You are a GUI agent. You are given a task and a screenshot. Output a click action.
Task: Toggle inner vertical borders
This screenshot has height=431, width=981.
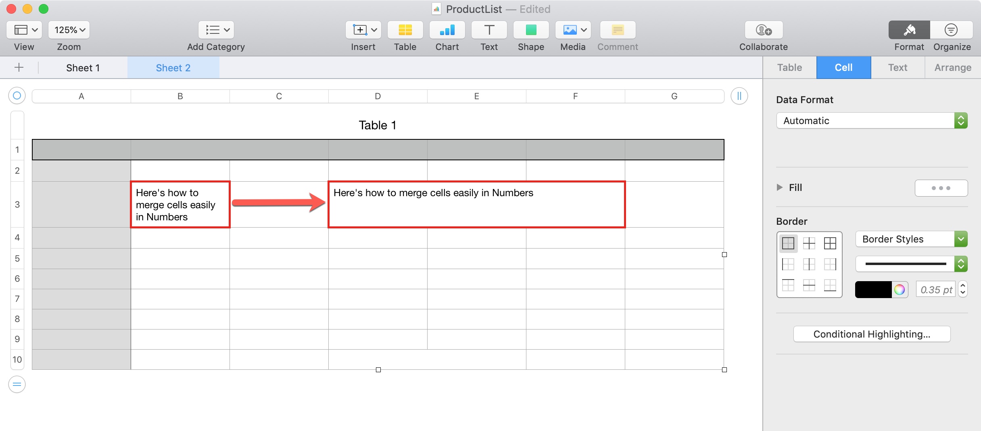point(809,264)
